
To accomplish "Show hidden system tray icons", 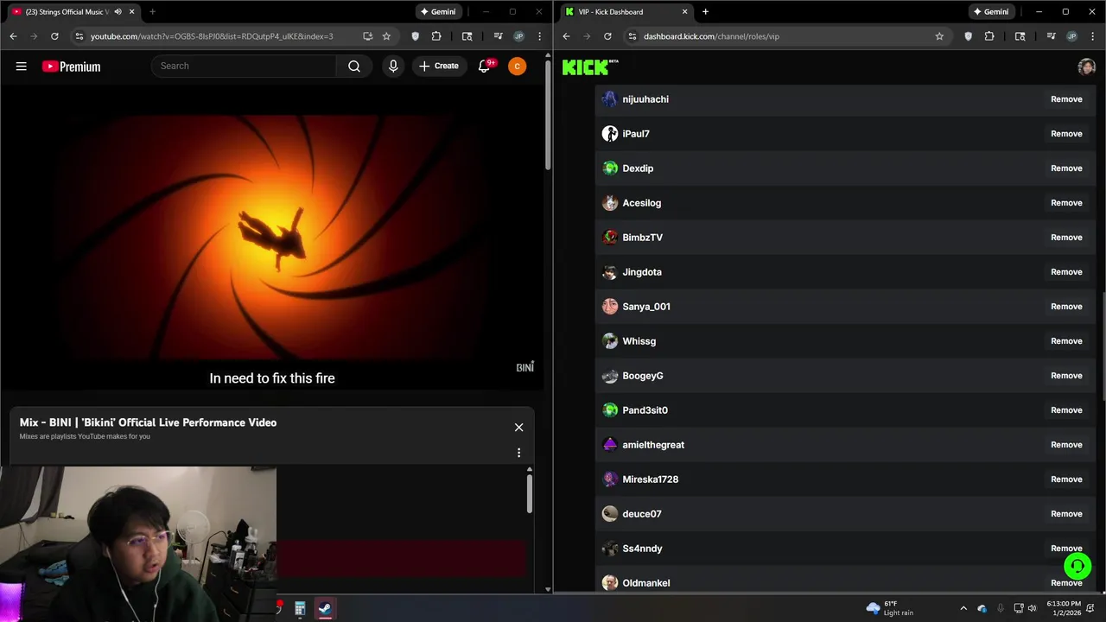I will tap(963, 608).
